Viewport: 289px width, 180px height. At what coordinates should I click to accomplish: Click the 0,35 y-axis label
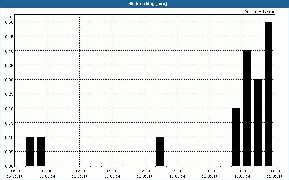[9, 65]
